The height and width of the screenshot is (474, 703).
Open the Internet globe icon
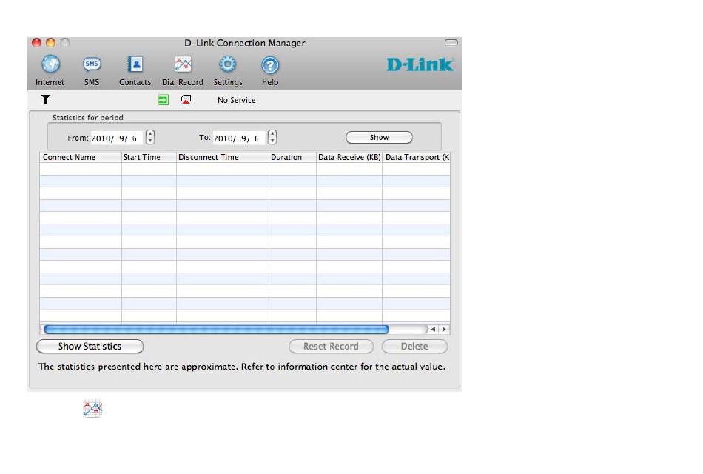coord(50,64)
